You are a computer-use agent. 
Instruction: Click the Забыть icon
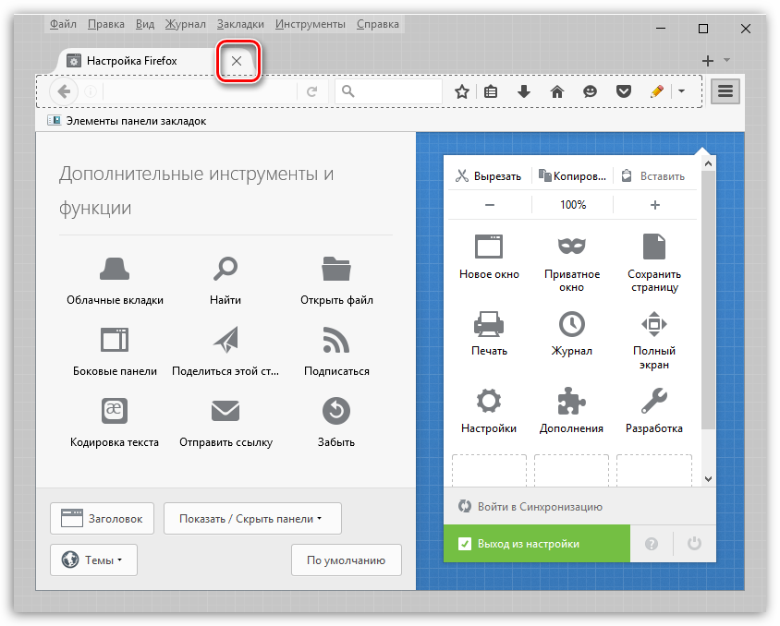[x=335, y=410]
